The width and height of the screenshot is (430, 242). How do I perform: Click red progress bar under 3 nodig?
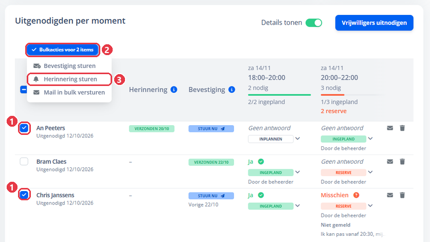click(332, 95)
